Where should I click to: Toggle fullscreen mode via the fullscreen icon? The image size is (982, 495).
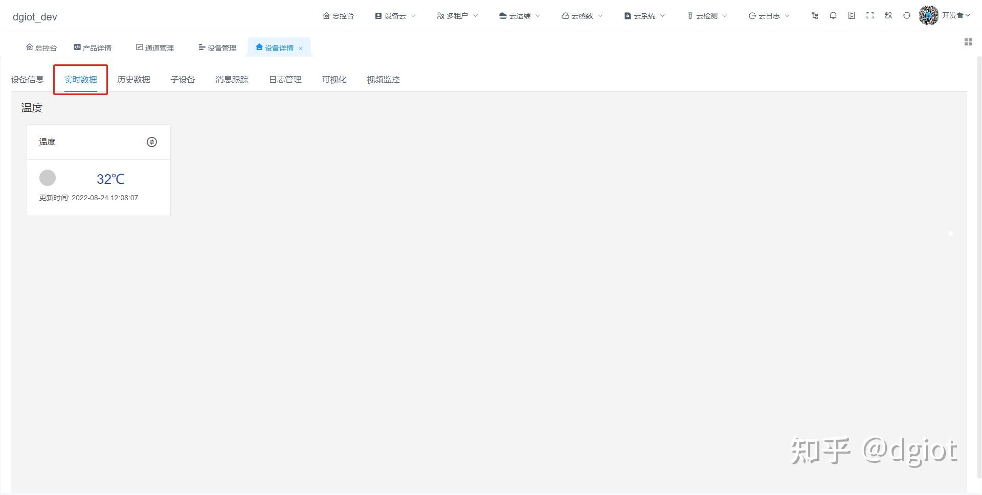(x=870, y=15)
